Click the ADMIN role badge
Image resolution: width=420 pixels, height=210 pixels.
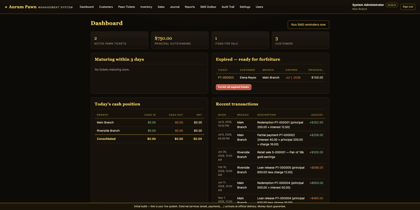click(392, 5)
